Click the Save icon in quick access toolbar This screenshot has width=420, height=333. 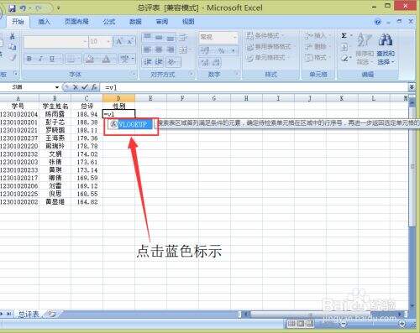[x=12, y=8]
